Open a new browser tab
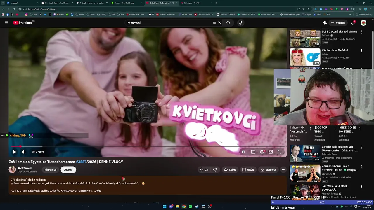Image resolution: width=374 pixels, height=210 pixels. coord(217,3)
